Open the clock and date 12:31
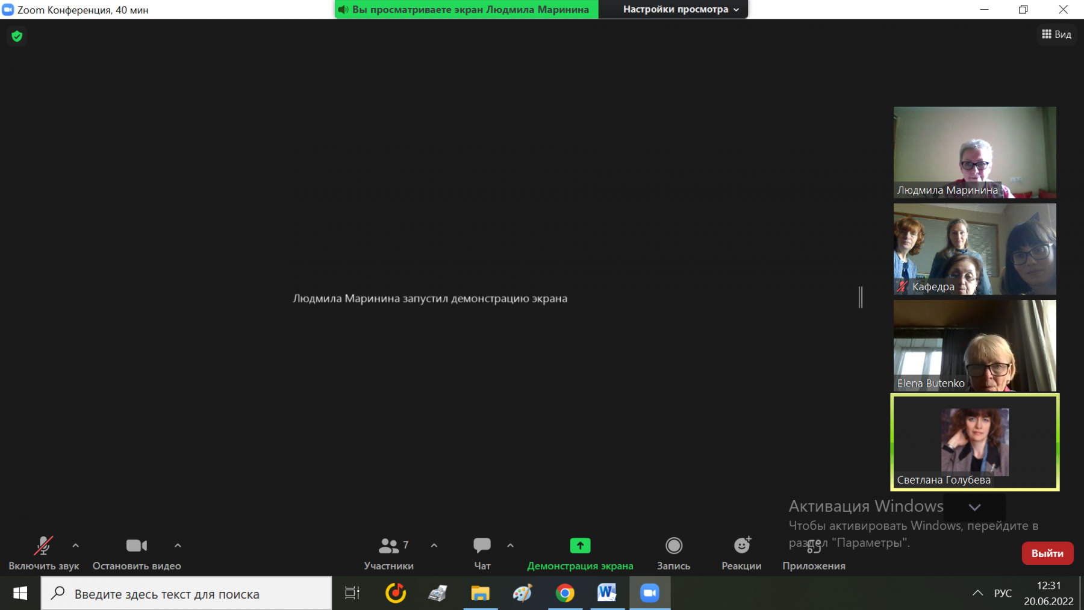This screenshot has width=1084, height=610. [1048, 593]
